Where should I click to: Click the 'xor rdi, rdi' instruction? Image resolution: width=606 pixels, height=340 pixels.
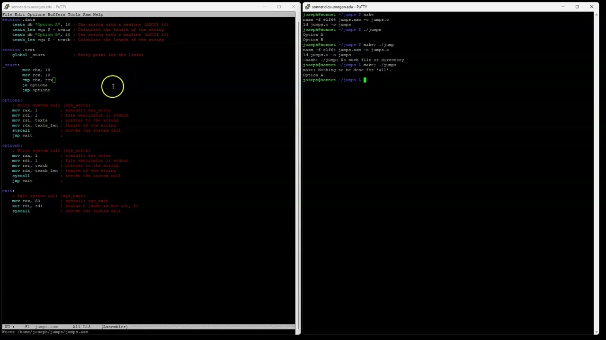tap(27, 206)
